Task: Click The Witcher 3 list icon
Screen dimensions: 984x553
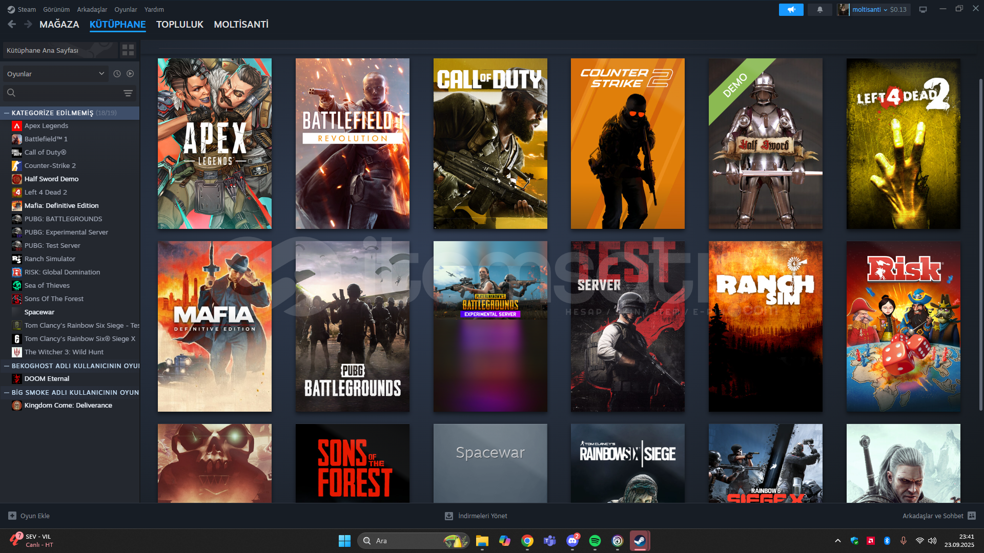Action: tap(17, 352)
